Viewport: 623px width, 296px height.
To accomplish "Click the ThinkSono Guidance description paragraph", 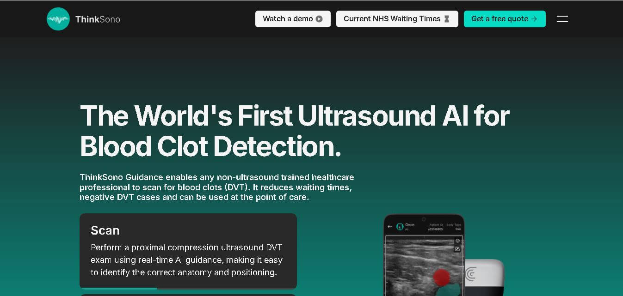I will [x=217, y=187].
